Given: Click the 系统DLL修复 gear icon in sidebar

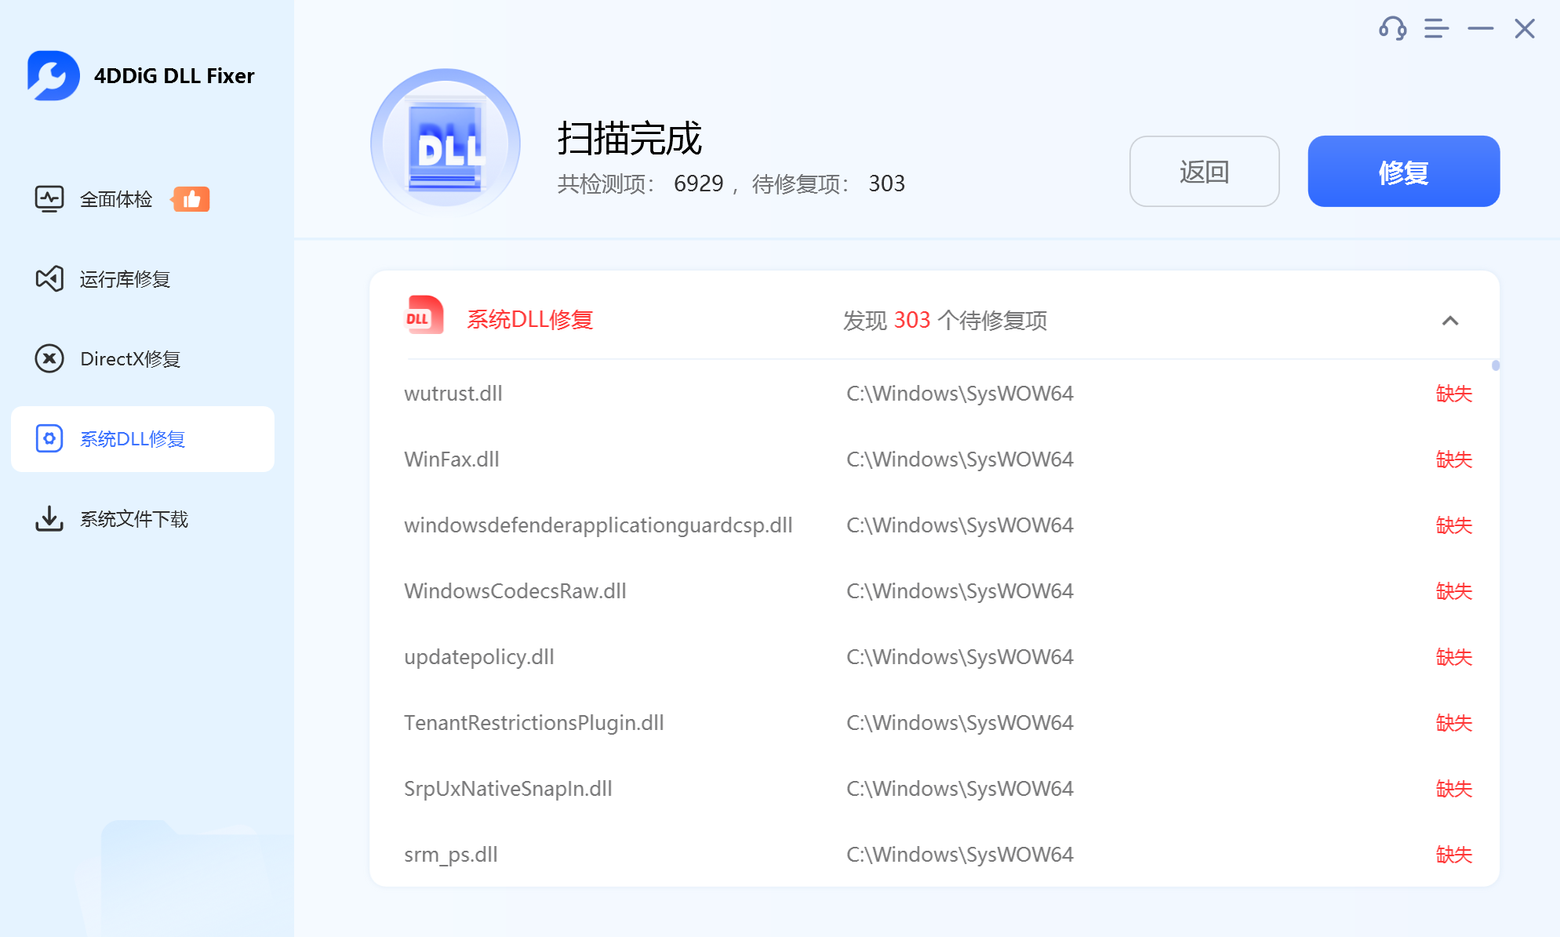Looking at the screenshot, I should click(49, 439).
